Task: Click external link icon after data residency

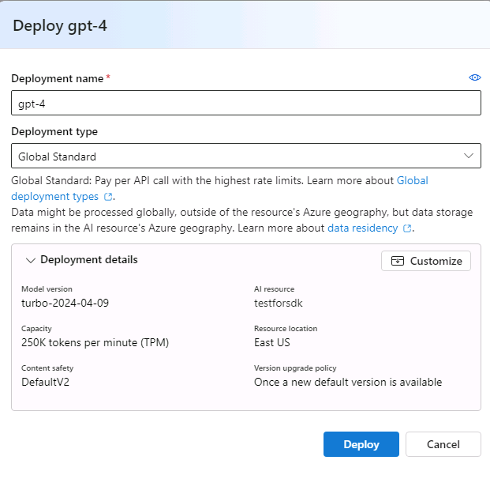Action: tap(407, 228)
